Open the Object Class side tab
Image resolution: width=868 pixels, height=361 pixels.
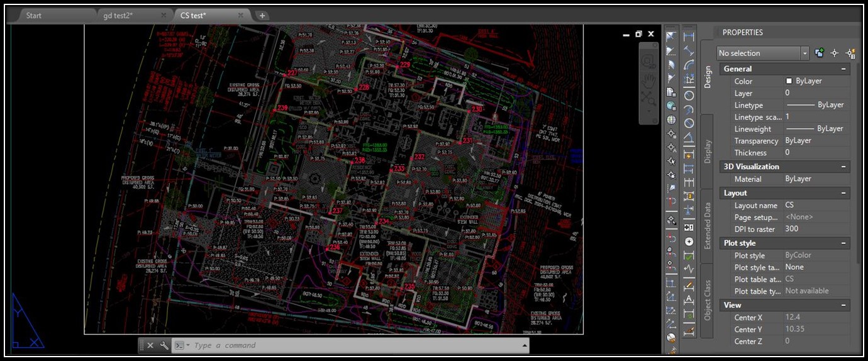tap(707, 300)
